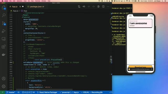The image size is (168, 94).
Task: Open the Edit menu
Action: tap(14, 1)
